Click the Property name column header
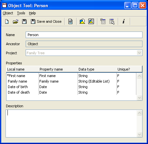 click(58, 69)
